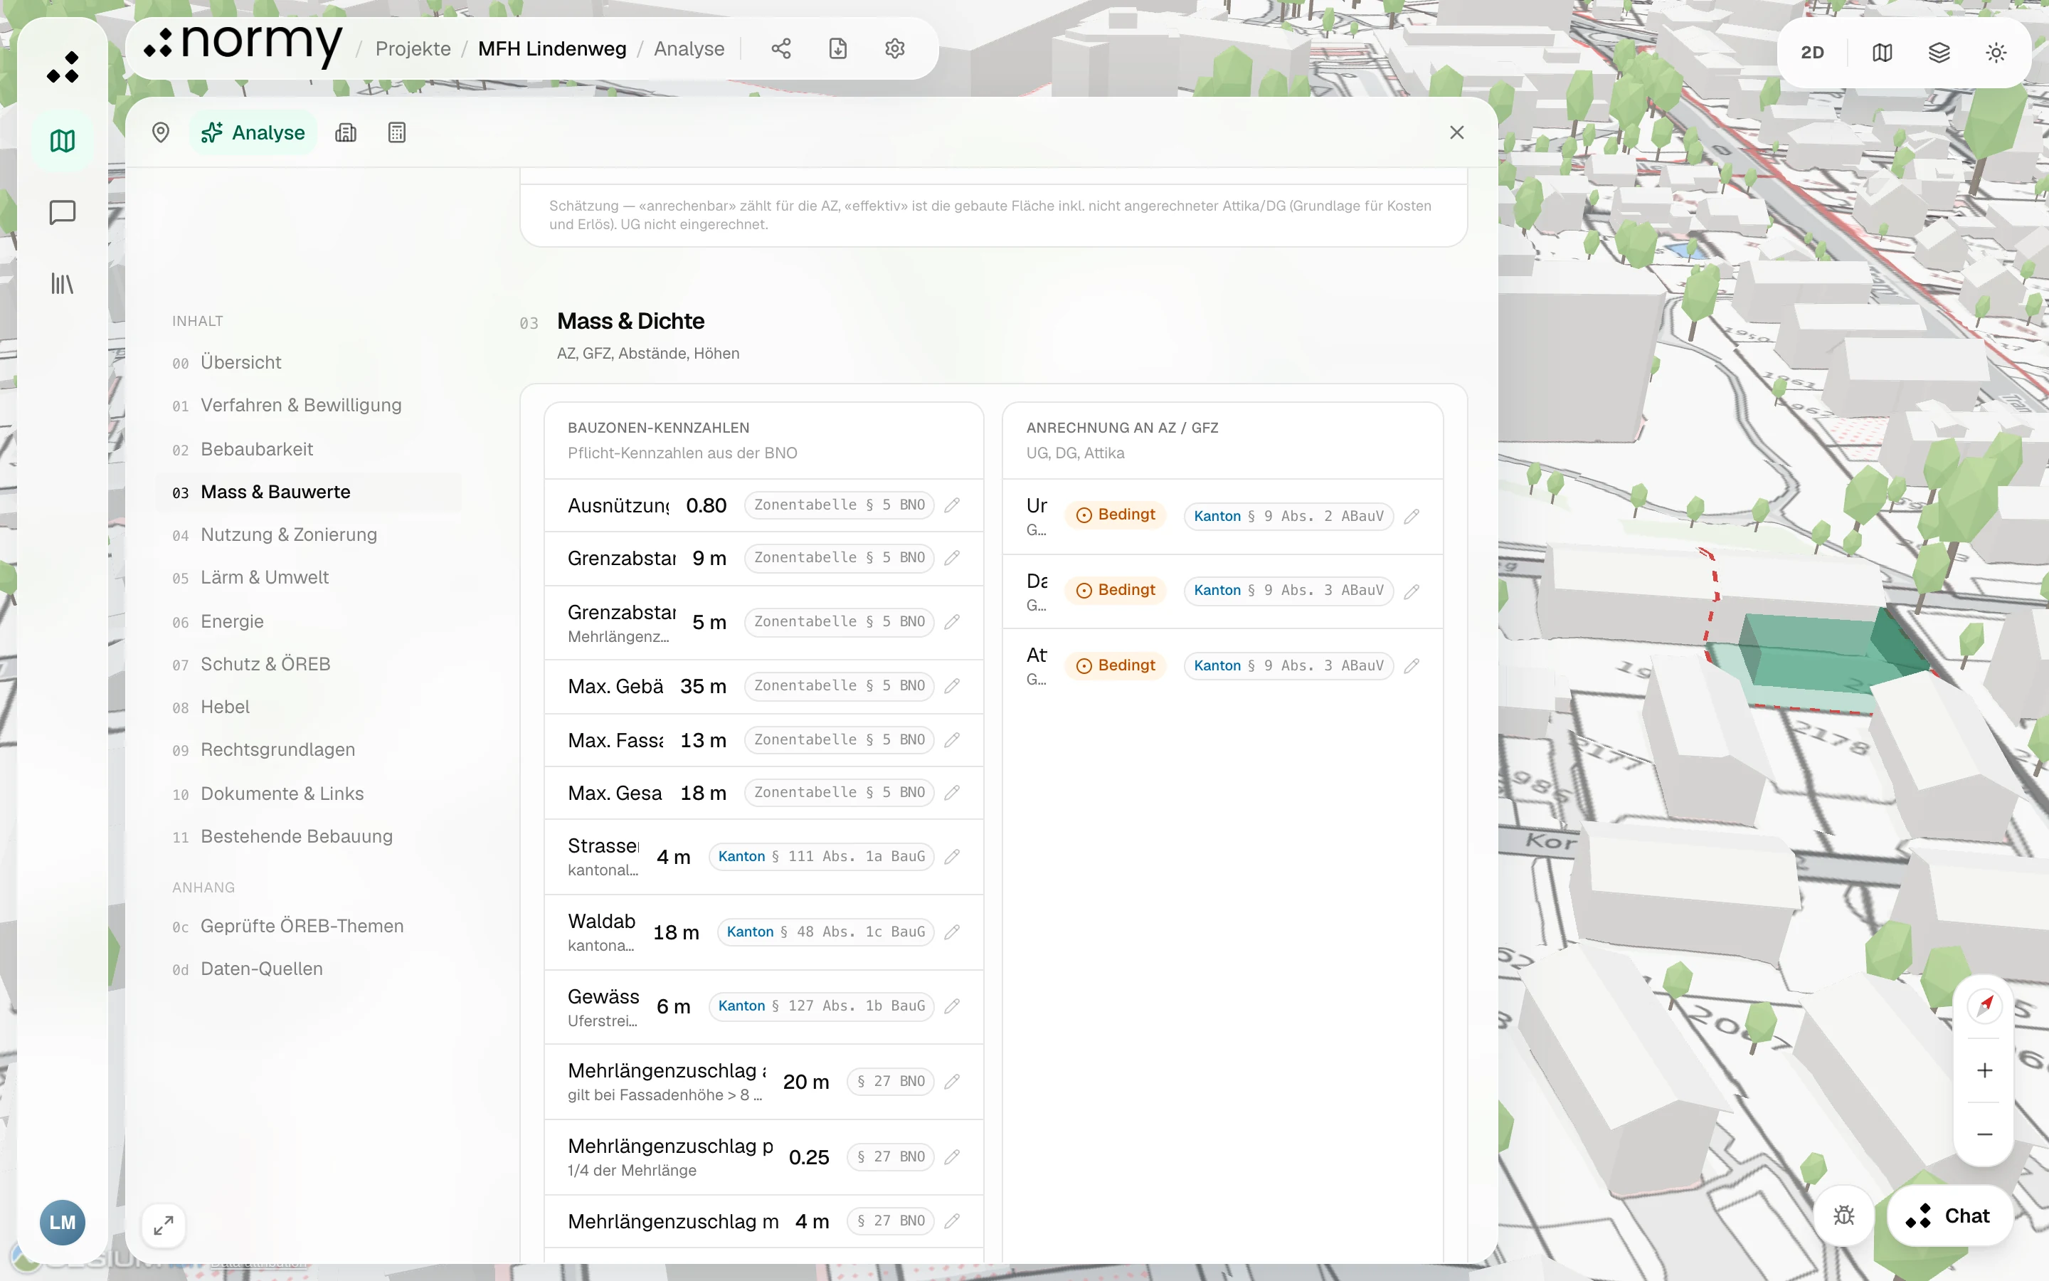Select the location pin tab icon
This screenshot has width=2049, height=1281.
(160, 133)
